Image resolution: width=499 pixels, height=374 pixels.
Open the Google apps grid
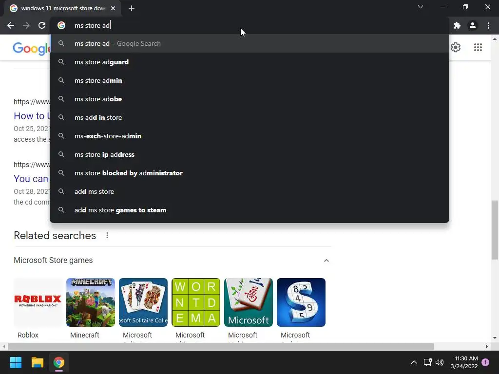pos(478,47)
